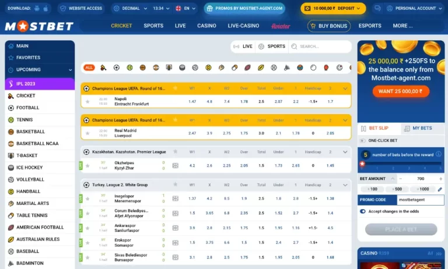The image size is (448, 269).
Task: Click the Place a Bet button
Action: pyautogui.click(x=401, y=229)
